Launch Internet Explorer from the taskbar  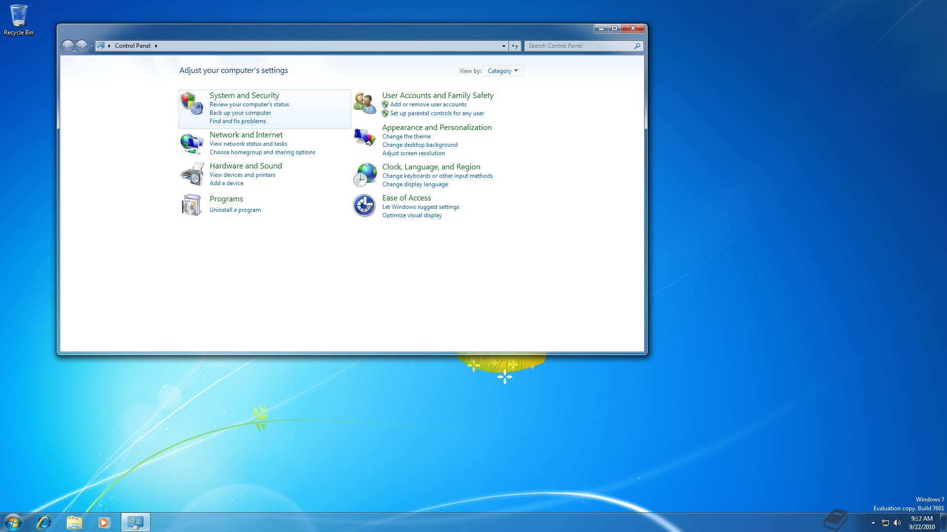[x=44, y=522]
